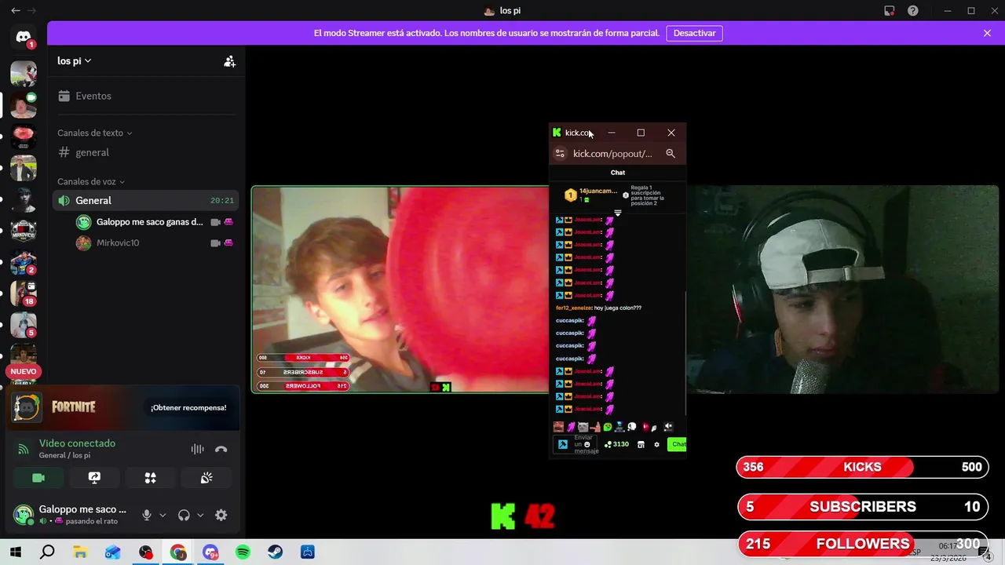Screen dimensions: 1005x565
Task: Open the Fortnite quest icon
Action: [x=27, y=407]
